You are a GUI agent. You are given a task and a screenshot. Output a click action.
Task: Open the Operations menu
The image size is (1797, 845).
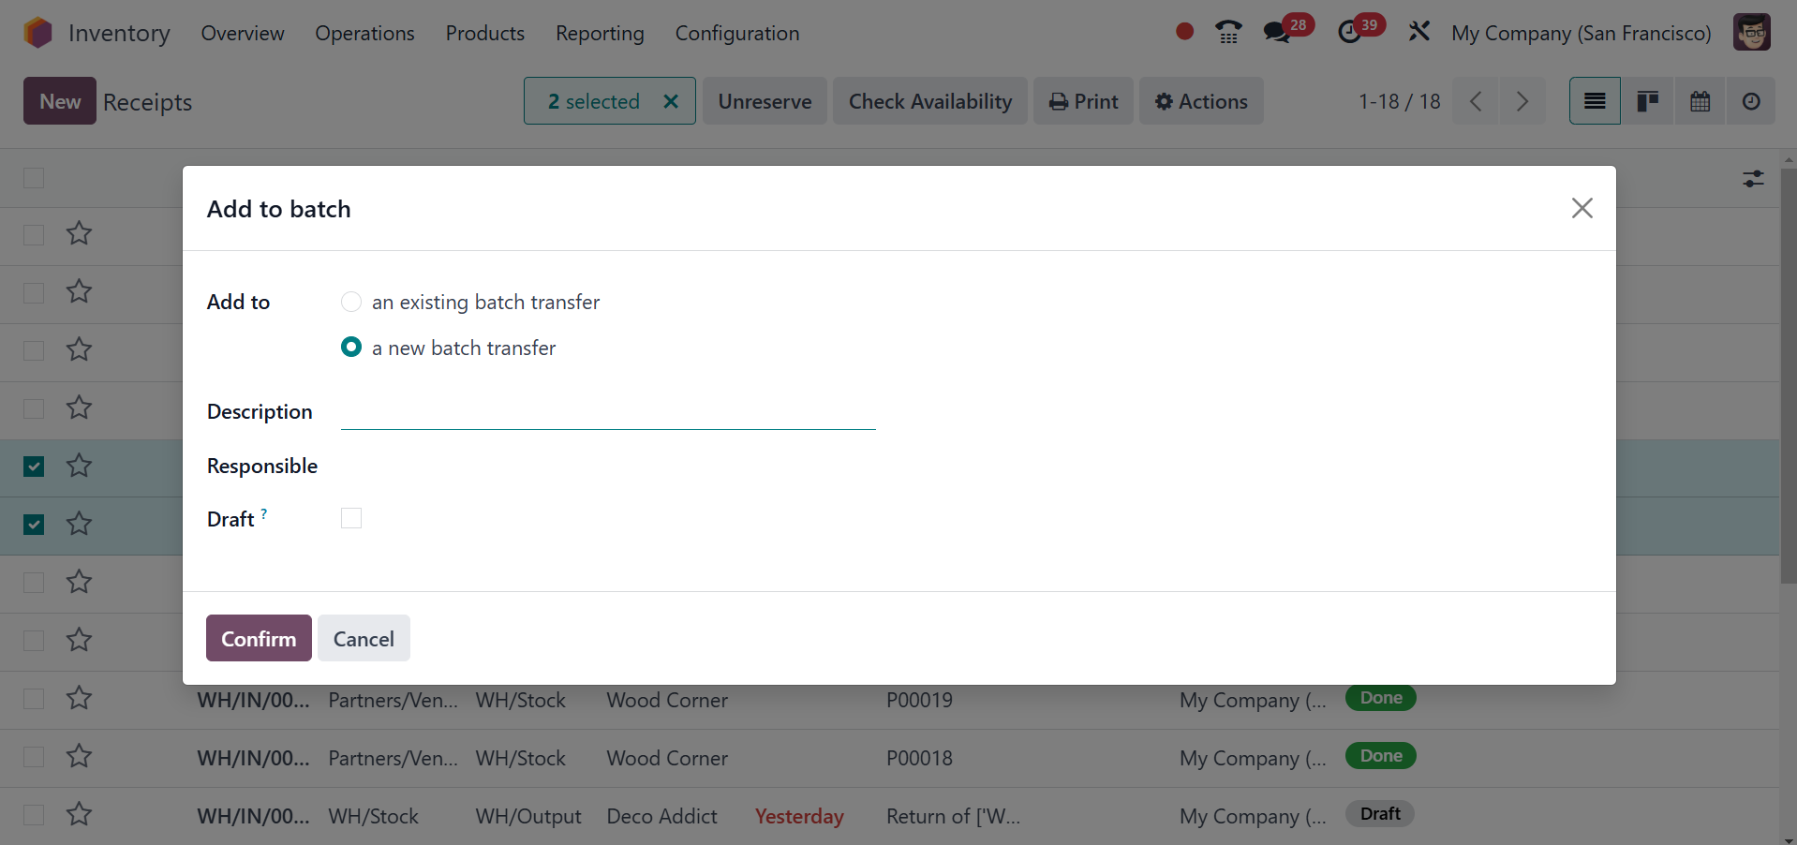tap(364, 33)
